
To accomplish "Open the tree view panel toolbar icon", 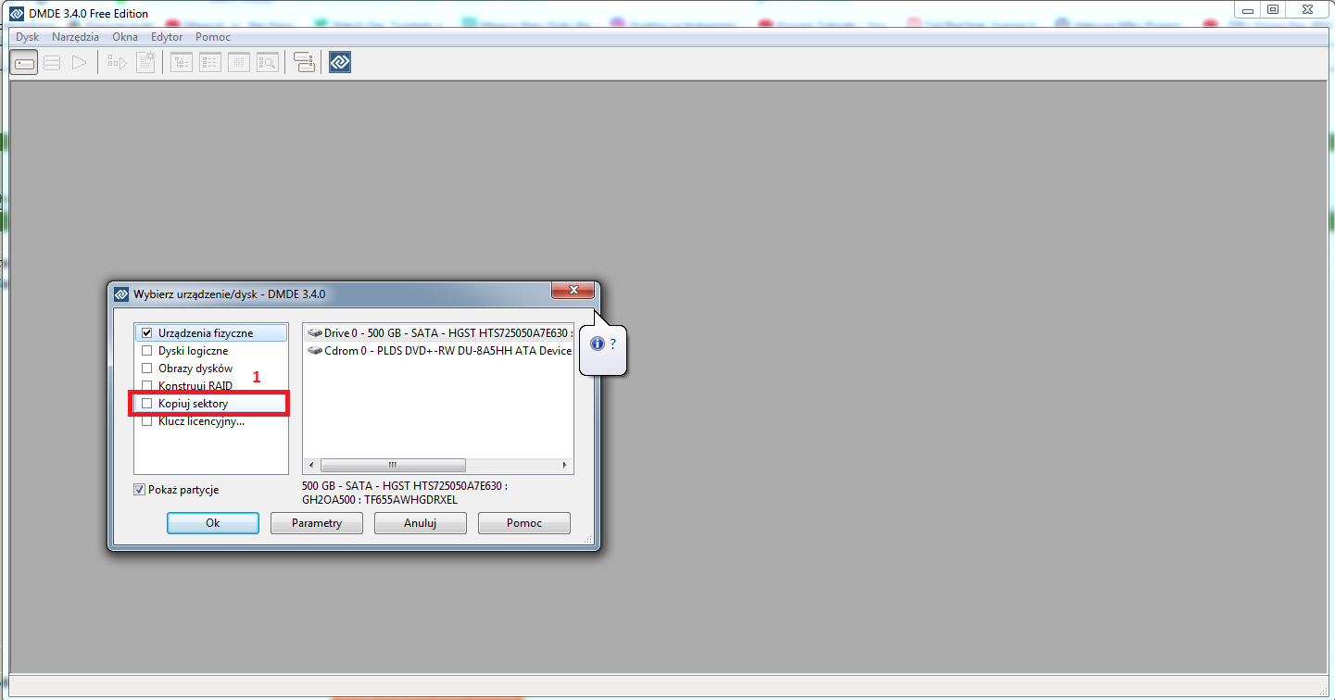I will point(182,63).
